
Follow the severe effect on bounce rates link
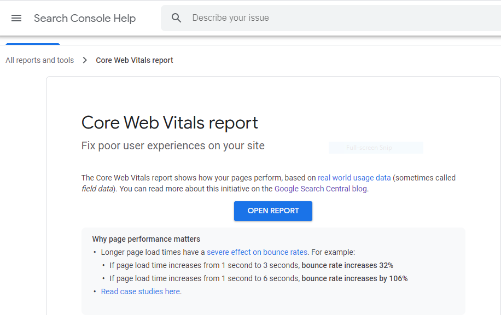257,252
